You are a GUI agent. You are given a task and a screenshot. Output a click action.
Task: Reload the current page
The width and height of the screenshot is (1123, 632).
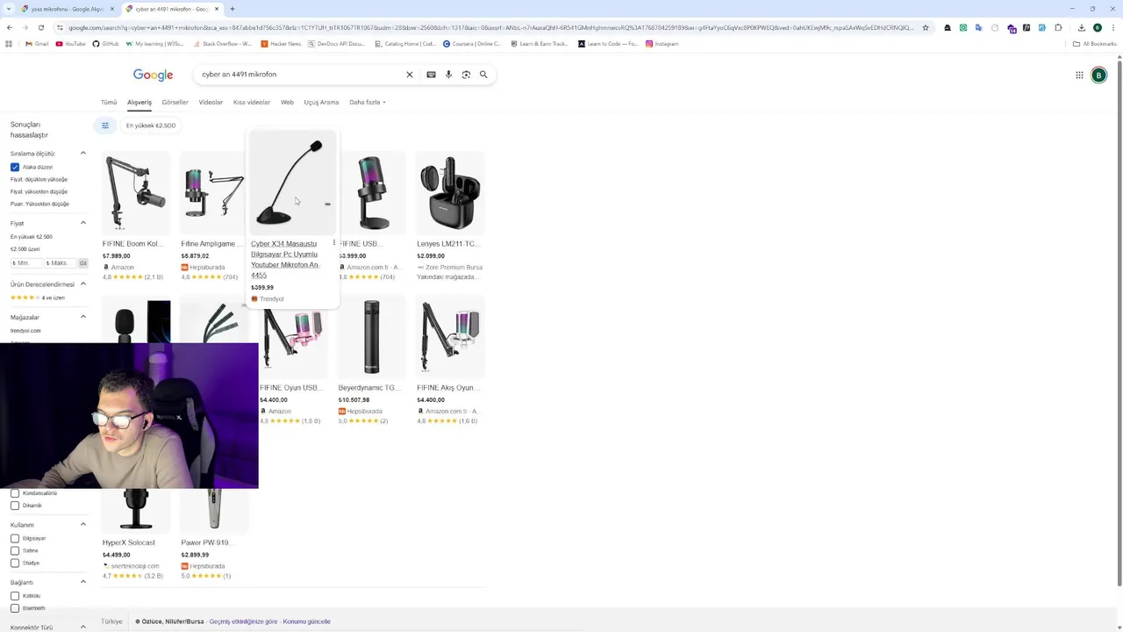(x=40, y=28)
